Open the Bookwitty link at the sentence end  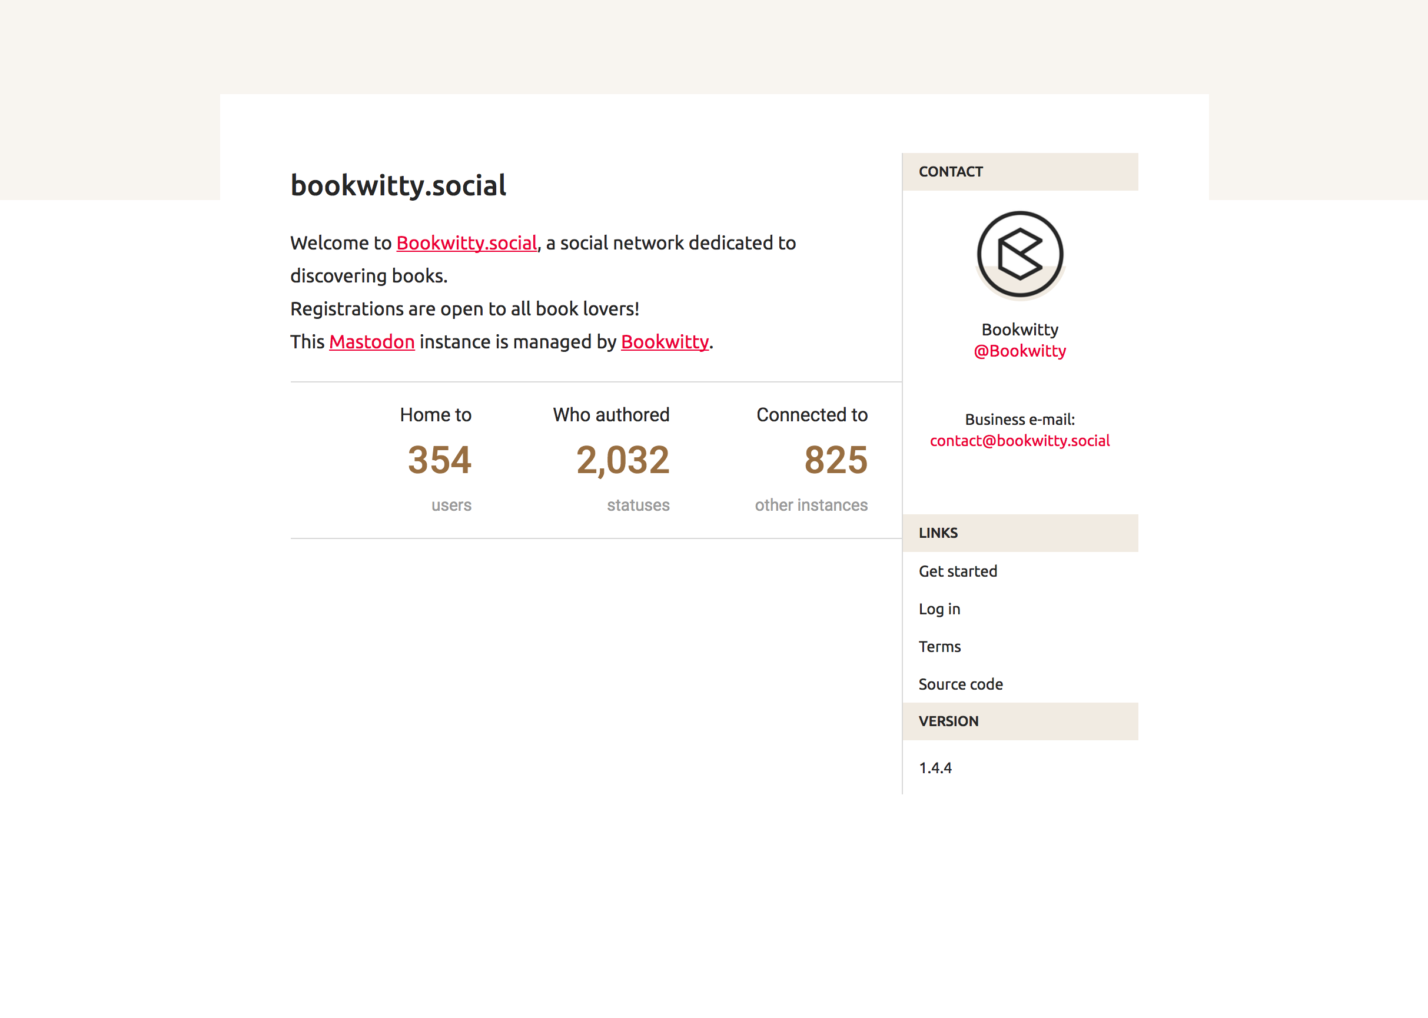[665, 342]
